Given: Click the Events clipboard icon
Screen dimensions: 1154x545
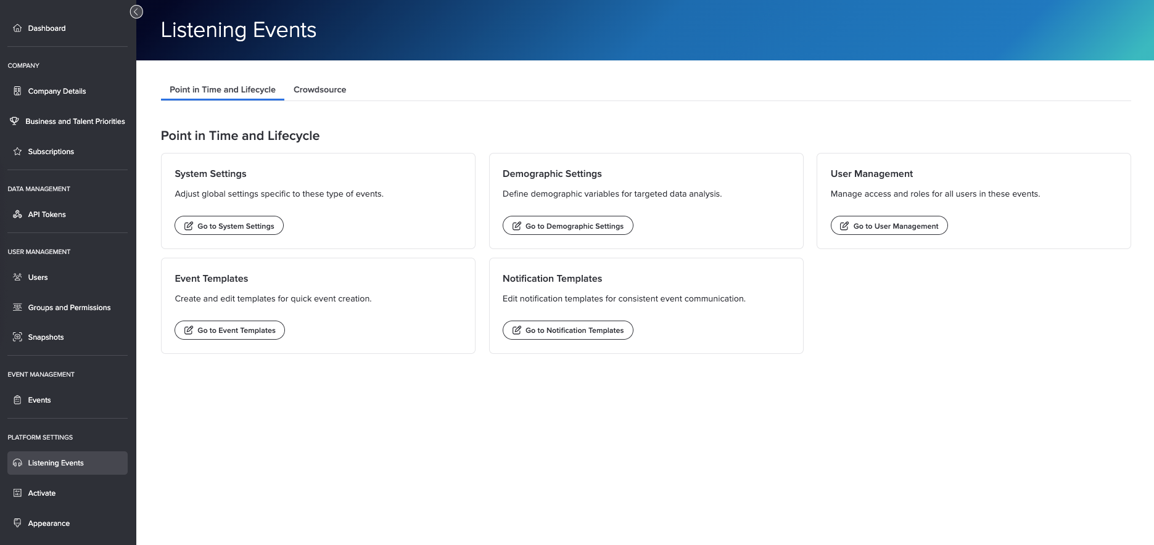Looking at the screenshot, I should click(x=17, y=400).
